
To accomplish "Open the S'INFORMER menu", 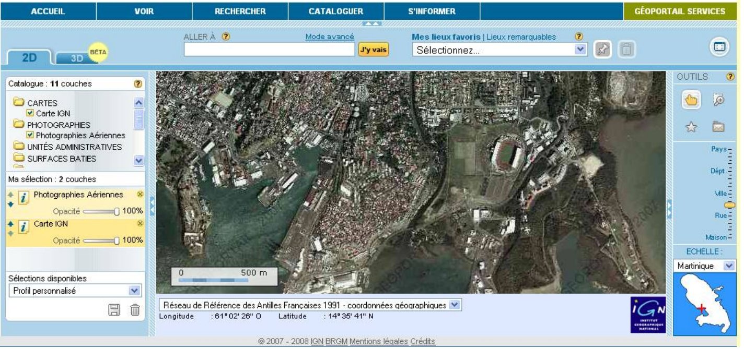I will [432, 11].
